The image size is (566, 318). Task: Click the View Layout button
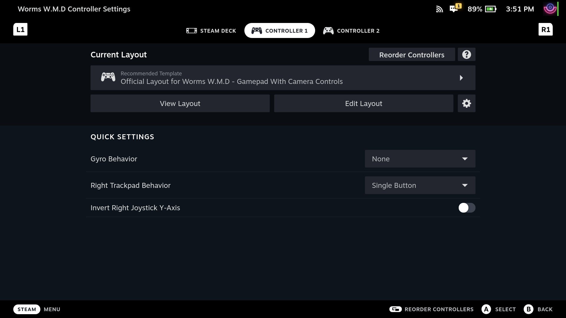(x=180, y=103)
